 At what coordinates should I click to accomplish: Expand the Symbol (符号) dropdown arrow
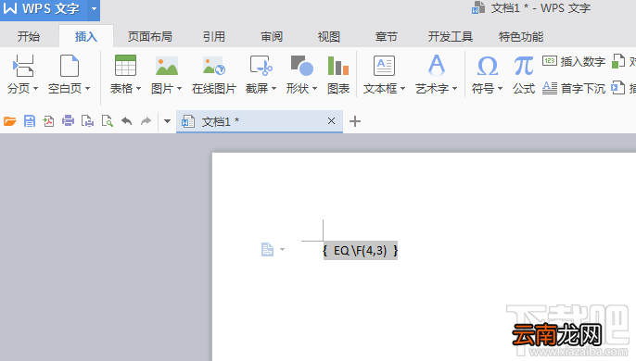(500, 88)
